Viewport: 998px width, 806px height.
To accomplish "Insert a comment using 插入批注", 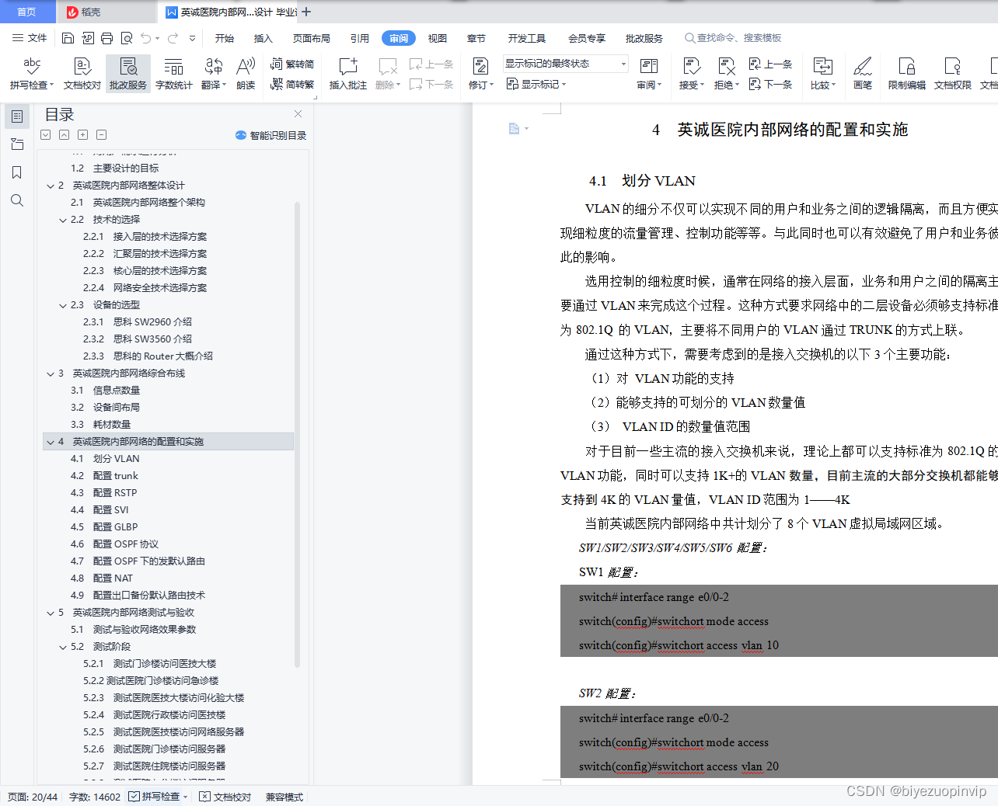I will click(x=347, y=74).
